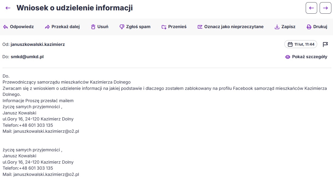Click the line 'Informacje Proszę przesłać mailem'
The height and width of the screenshot is (186, 333).
(38, 101)
